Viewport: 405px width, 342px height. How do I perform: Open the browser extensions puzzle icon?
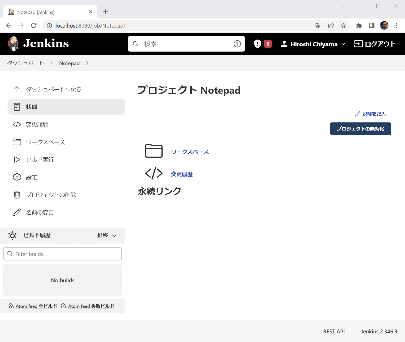[359, 26]
